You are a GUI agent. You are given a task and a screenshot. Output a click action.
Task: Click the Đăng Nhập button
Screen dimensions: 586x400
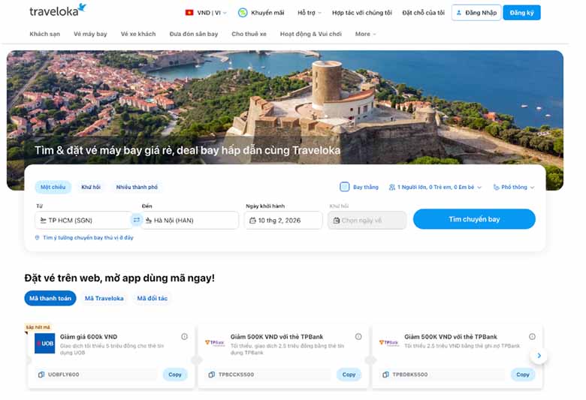476,13
